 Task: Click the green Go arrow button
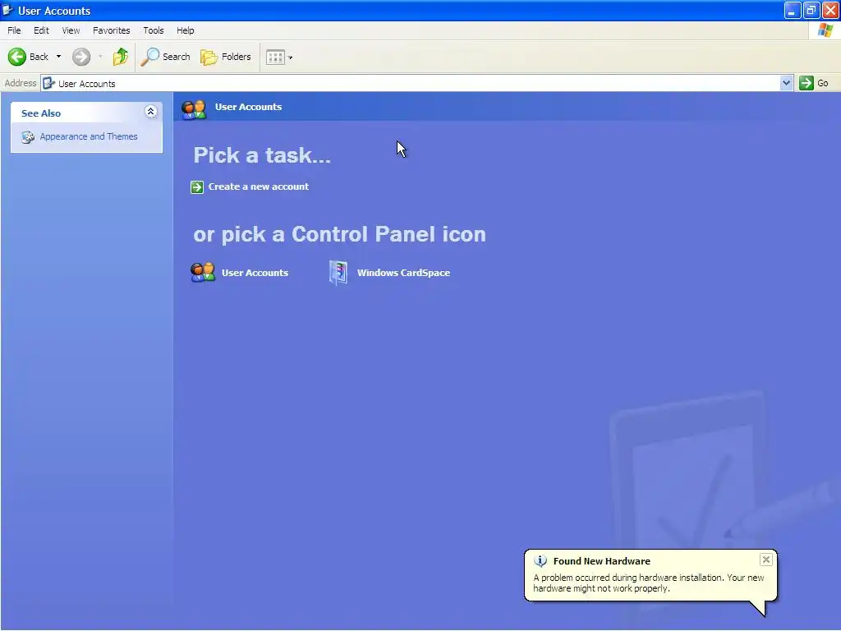pos(807,83)
